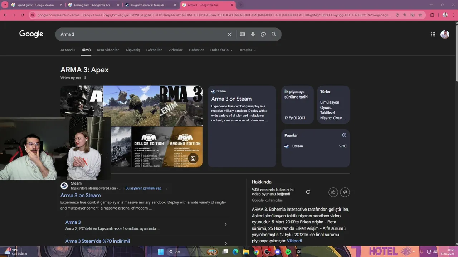Image resolution: width=458 pixels, height=257 pixels.
Task: Go back to the previous page
Action: point(5,15)
